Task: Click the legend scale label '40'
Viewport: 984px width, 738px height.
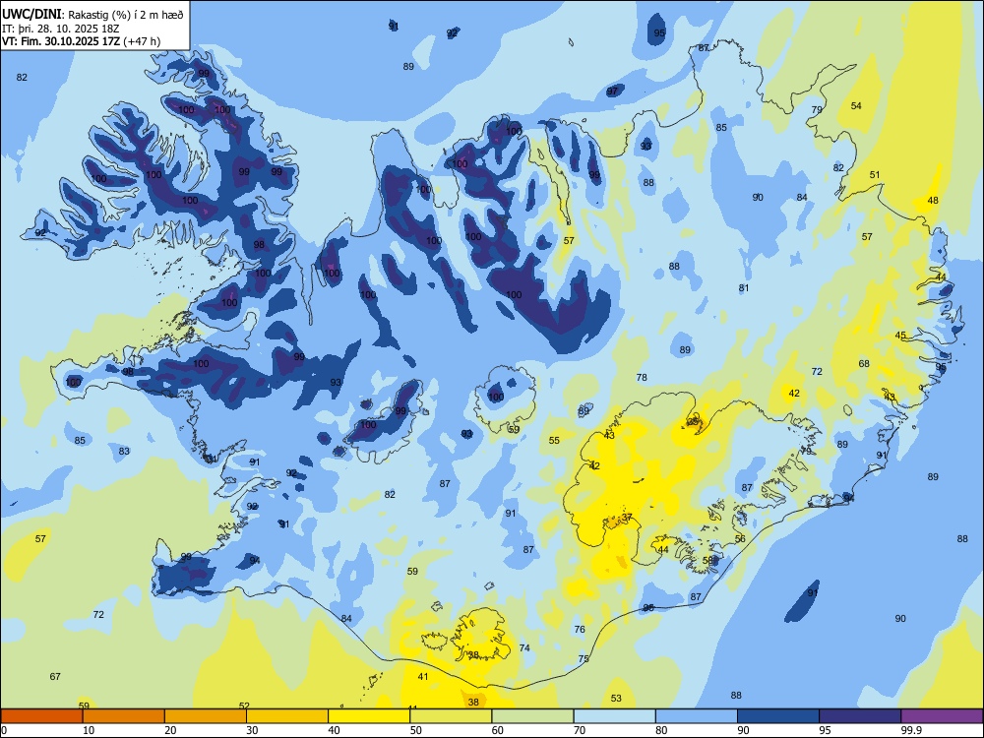Action: [335, 730]
